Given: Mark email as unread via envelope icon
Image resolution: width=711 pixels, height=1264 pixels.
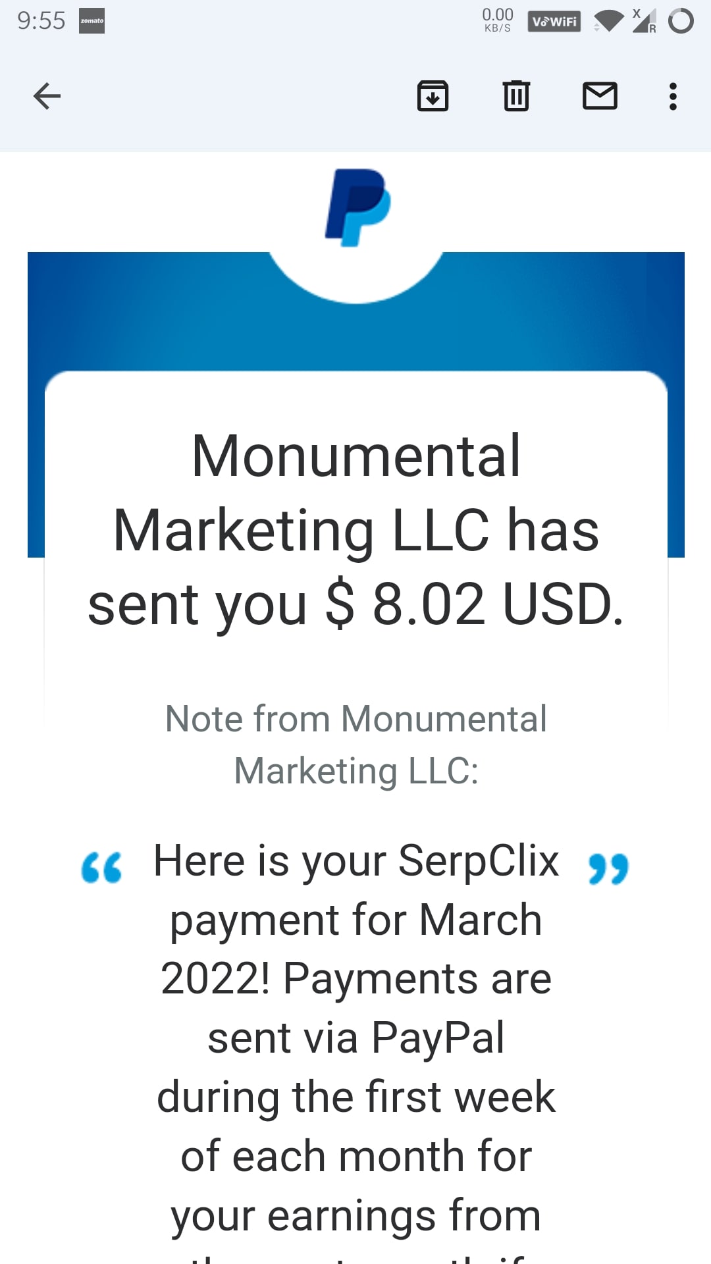Looking at the screenshot, I should coord(600,96).
